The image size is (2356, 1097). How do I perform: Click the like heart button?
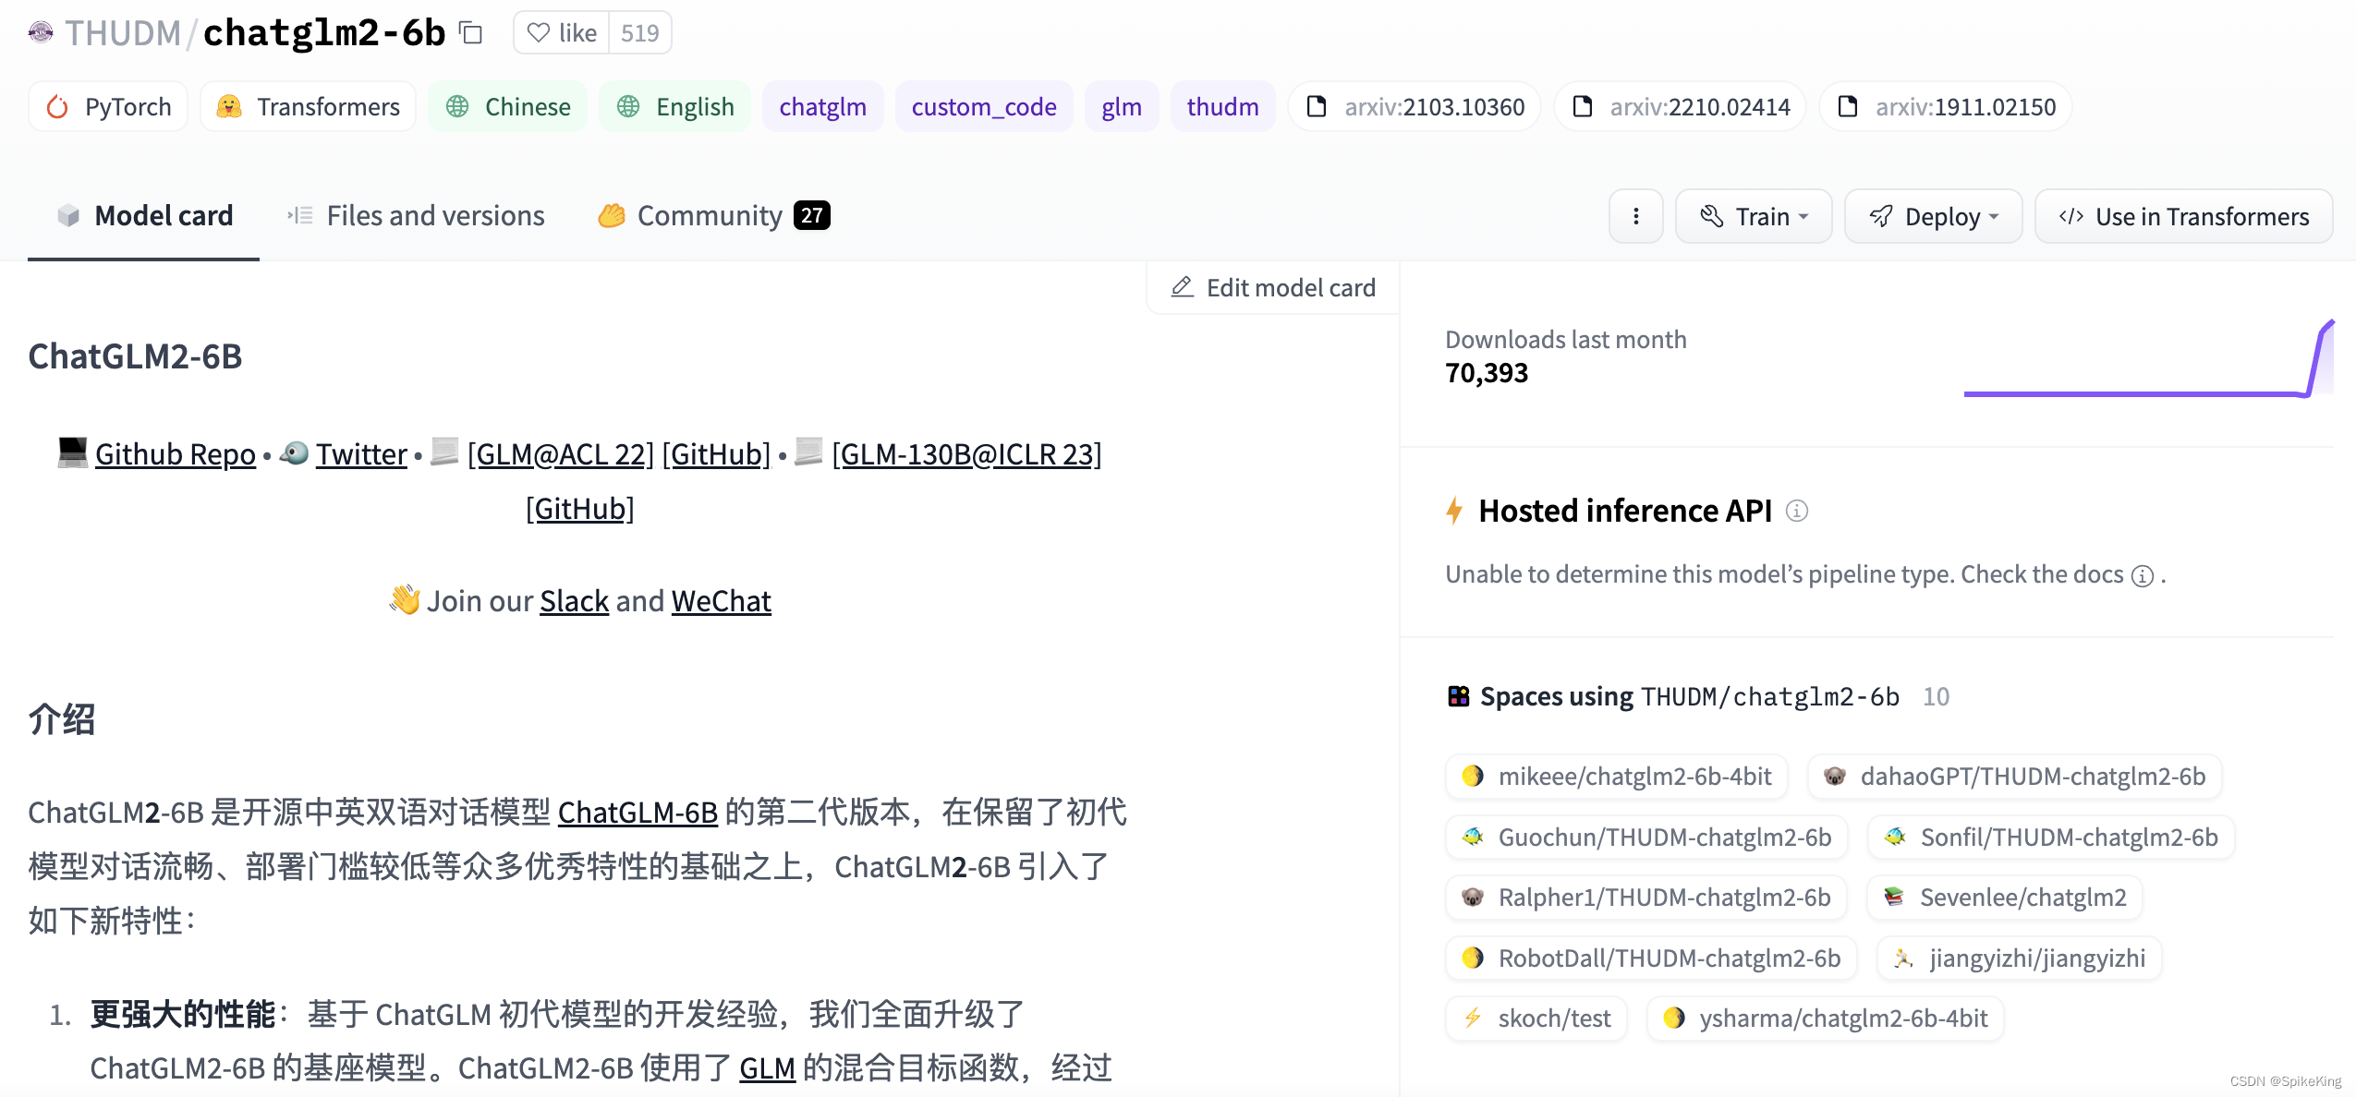562,33
